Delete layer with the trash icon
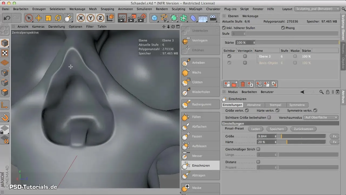Image resolution: width=346 pixels, height=195 pixels. tap(243, 84)
